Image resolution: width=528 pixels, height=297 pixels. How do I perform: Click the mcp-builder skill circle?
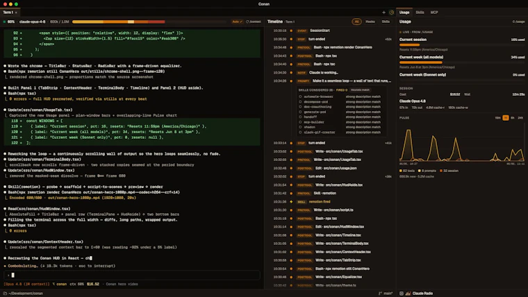tap(300, 122)
